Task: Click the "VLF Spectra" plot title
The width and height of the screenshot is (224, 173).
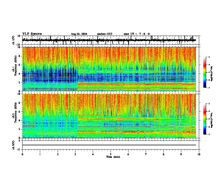Action: pyautogui.click(x=32, y=34)
